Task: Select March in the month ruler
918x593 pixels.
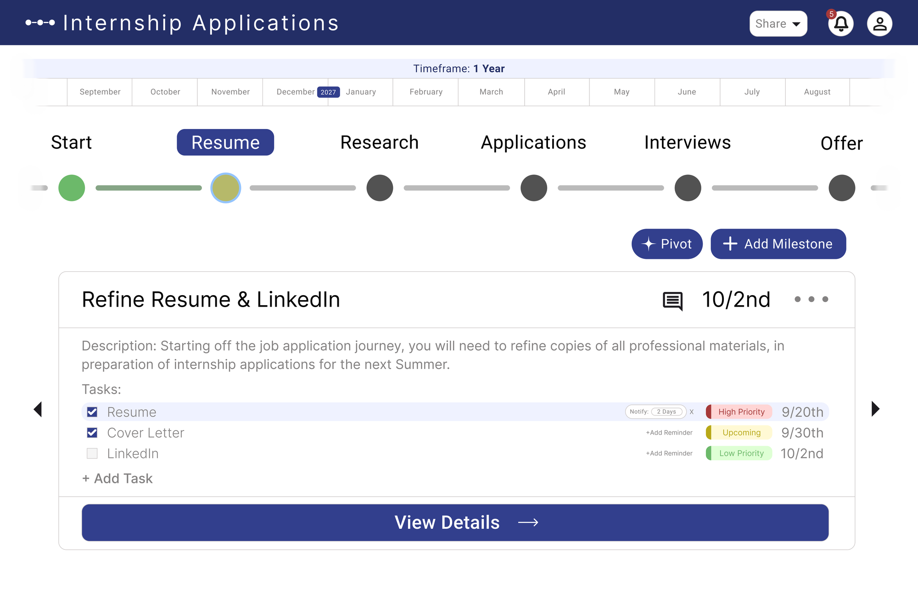Action: 491,92
